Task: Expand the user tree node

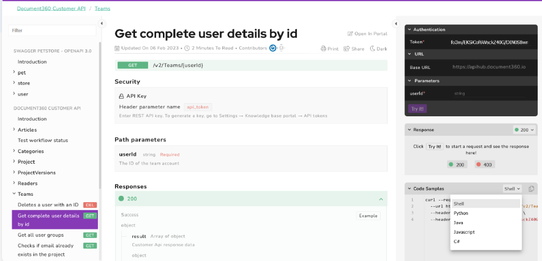Action: (x=14, y=94)
